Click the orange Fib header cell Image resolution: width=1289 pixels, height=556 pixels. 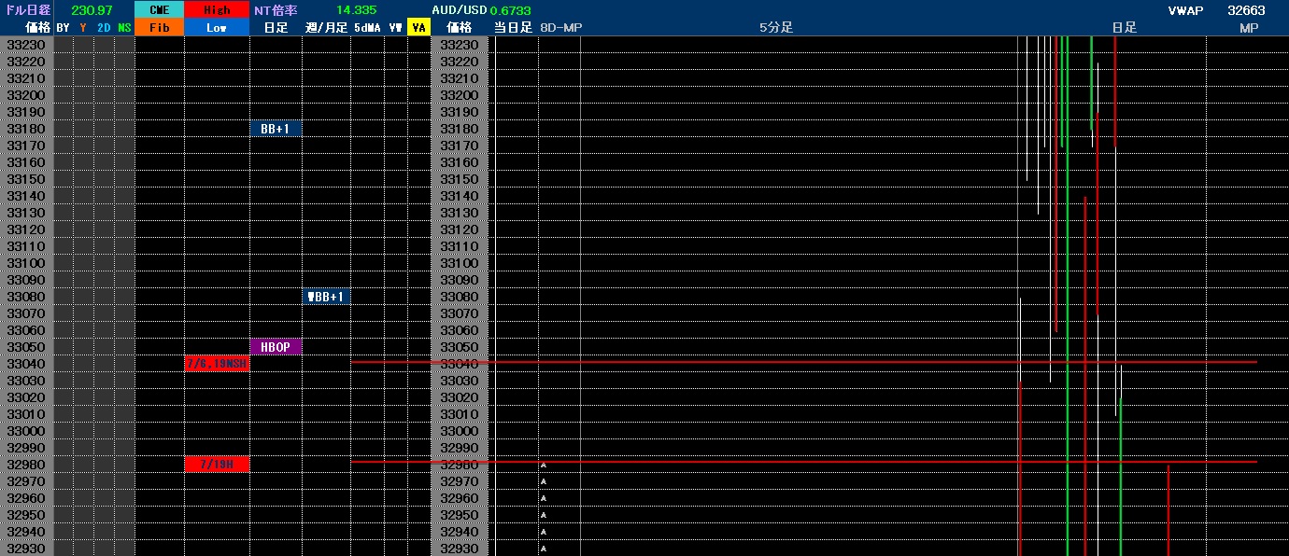click(160, 28)
